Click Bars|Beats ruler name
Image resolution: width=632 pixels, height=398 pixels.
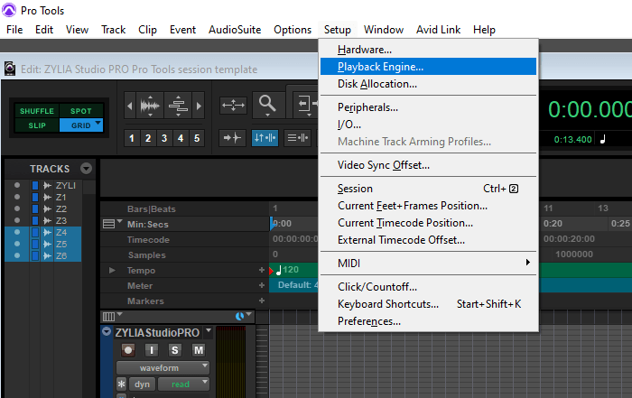[152, 209]
